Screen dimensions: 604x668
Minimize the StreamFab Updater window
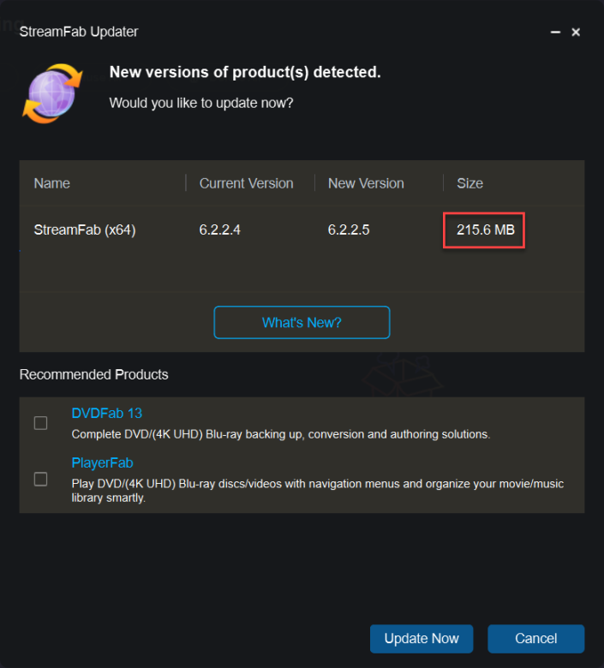[555, 32]
